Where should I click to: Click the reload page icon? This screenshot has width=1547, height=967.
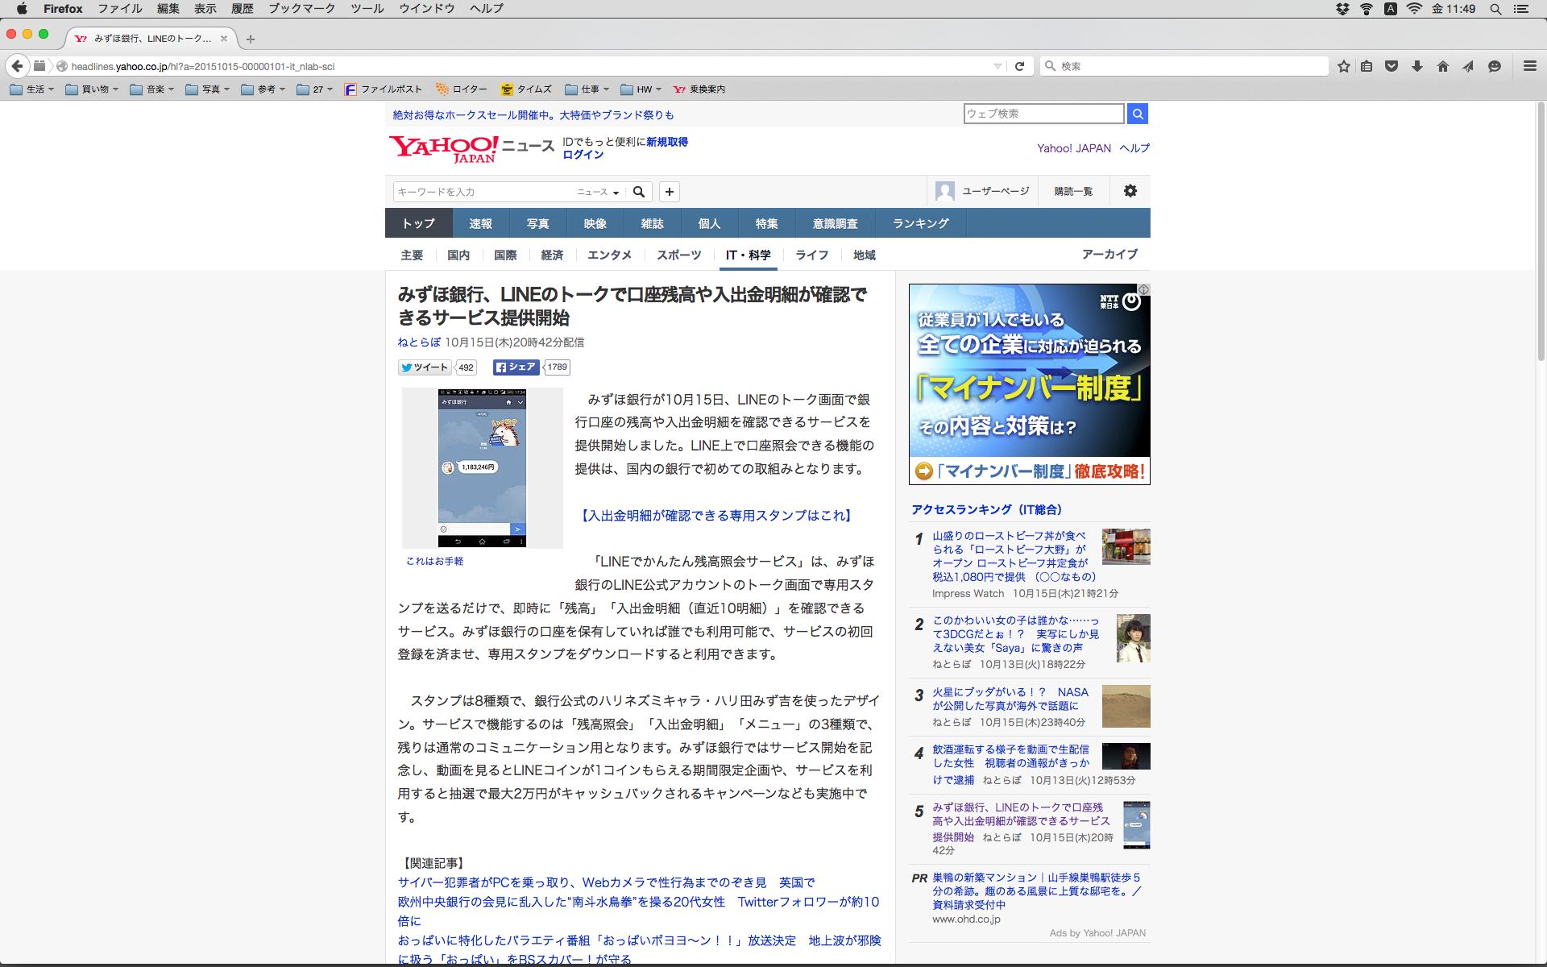coord(1019,66)
